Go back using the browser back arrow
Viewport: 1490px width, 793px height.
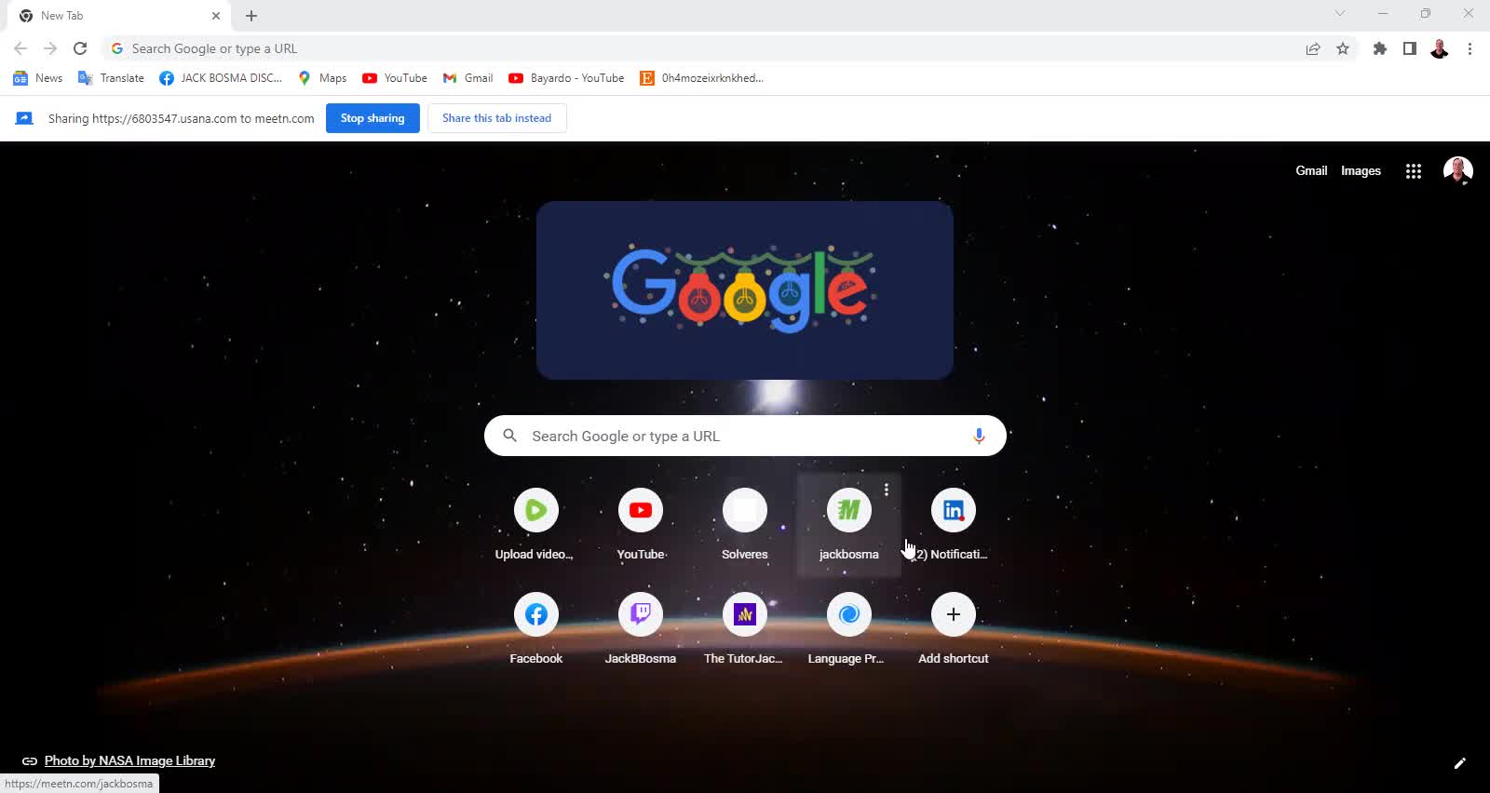click(20, 48)
